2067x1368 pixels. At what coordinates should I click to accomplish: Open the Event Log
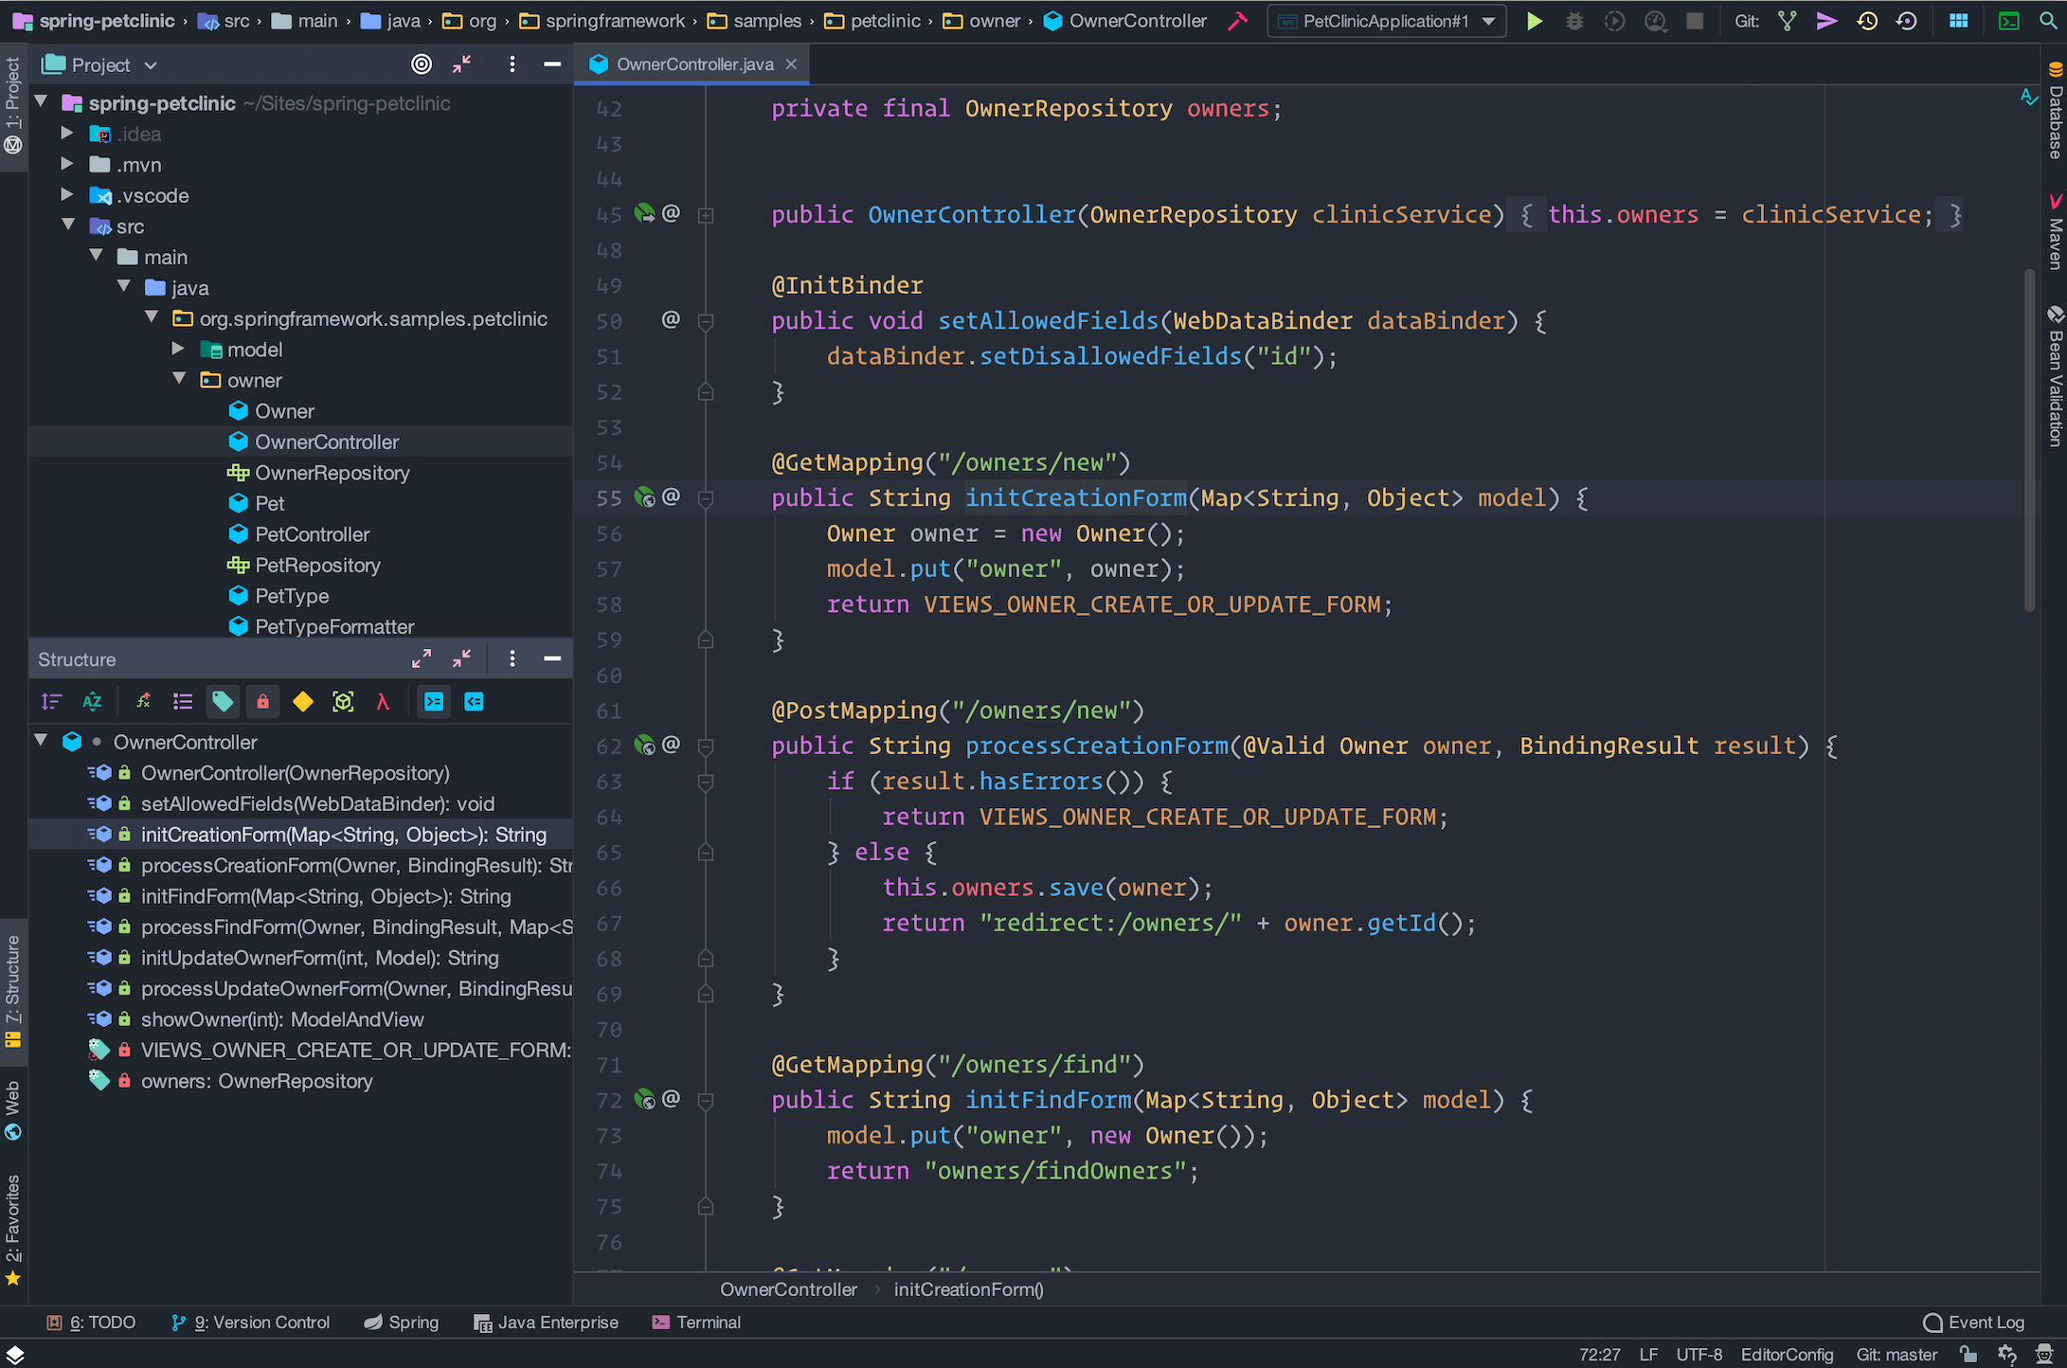[1974, 1322]
